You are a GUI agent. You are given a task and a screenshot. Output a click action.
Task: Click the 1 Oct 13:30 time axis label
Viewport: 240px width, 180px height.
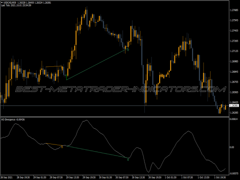click(204, 177)
